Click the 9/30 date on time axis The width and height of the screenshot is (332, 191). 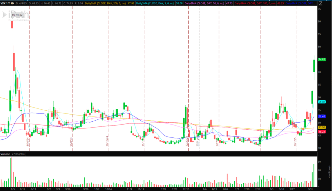(x=86, y=189)
